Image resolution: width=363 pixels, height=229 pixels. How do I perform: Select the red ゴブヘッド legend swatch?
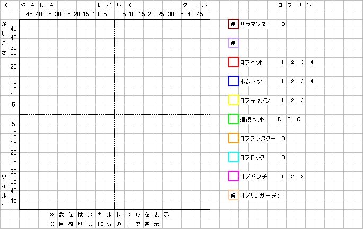[x=234, y=62]
